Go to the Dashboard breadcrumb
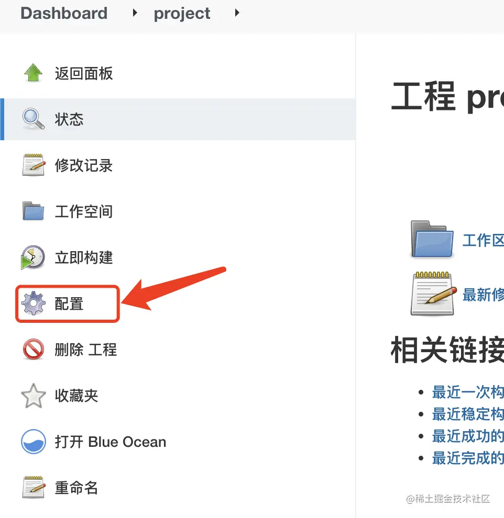The width and height of the screenshot is (504, 518). tap(64, 13)
